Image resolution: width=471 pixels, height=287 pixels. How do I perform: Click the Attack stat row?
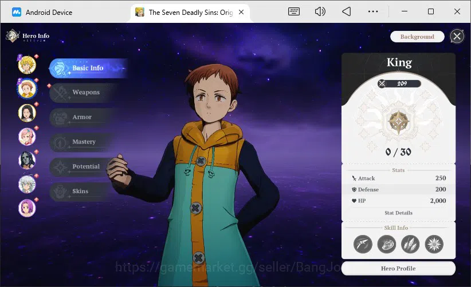click(x=398, y=178)
